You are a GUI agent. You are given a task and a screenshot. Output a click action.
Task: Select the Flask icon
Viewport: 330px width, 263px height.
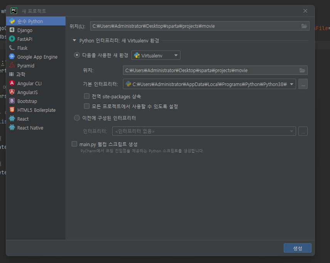point(12,47)
